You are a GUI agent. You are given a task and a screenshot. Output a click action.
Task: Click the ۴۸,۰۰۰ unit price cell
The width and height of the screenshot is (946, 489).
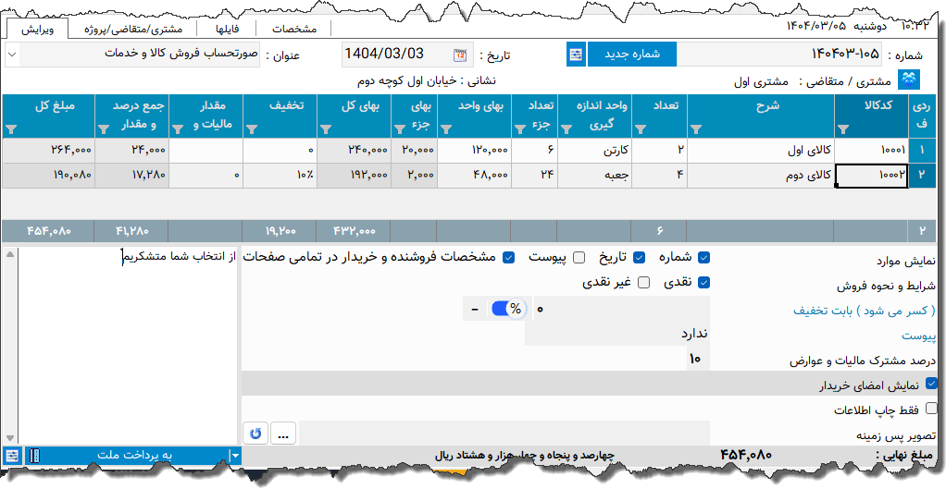pos(474,176)
